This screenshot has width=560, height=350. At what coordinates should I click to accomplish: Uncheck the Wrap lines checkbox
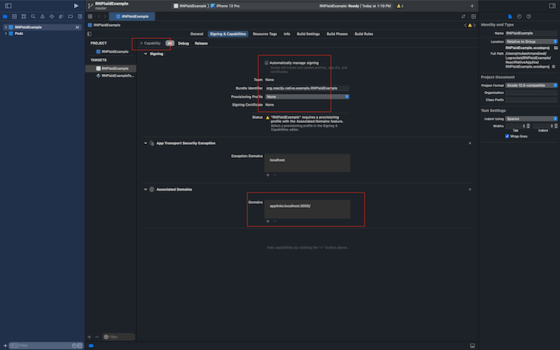click(508, 135)
